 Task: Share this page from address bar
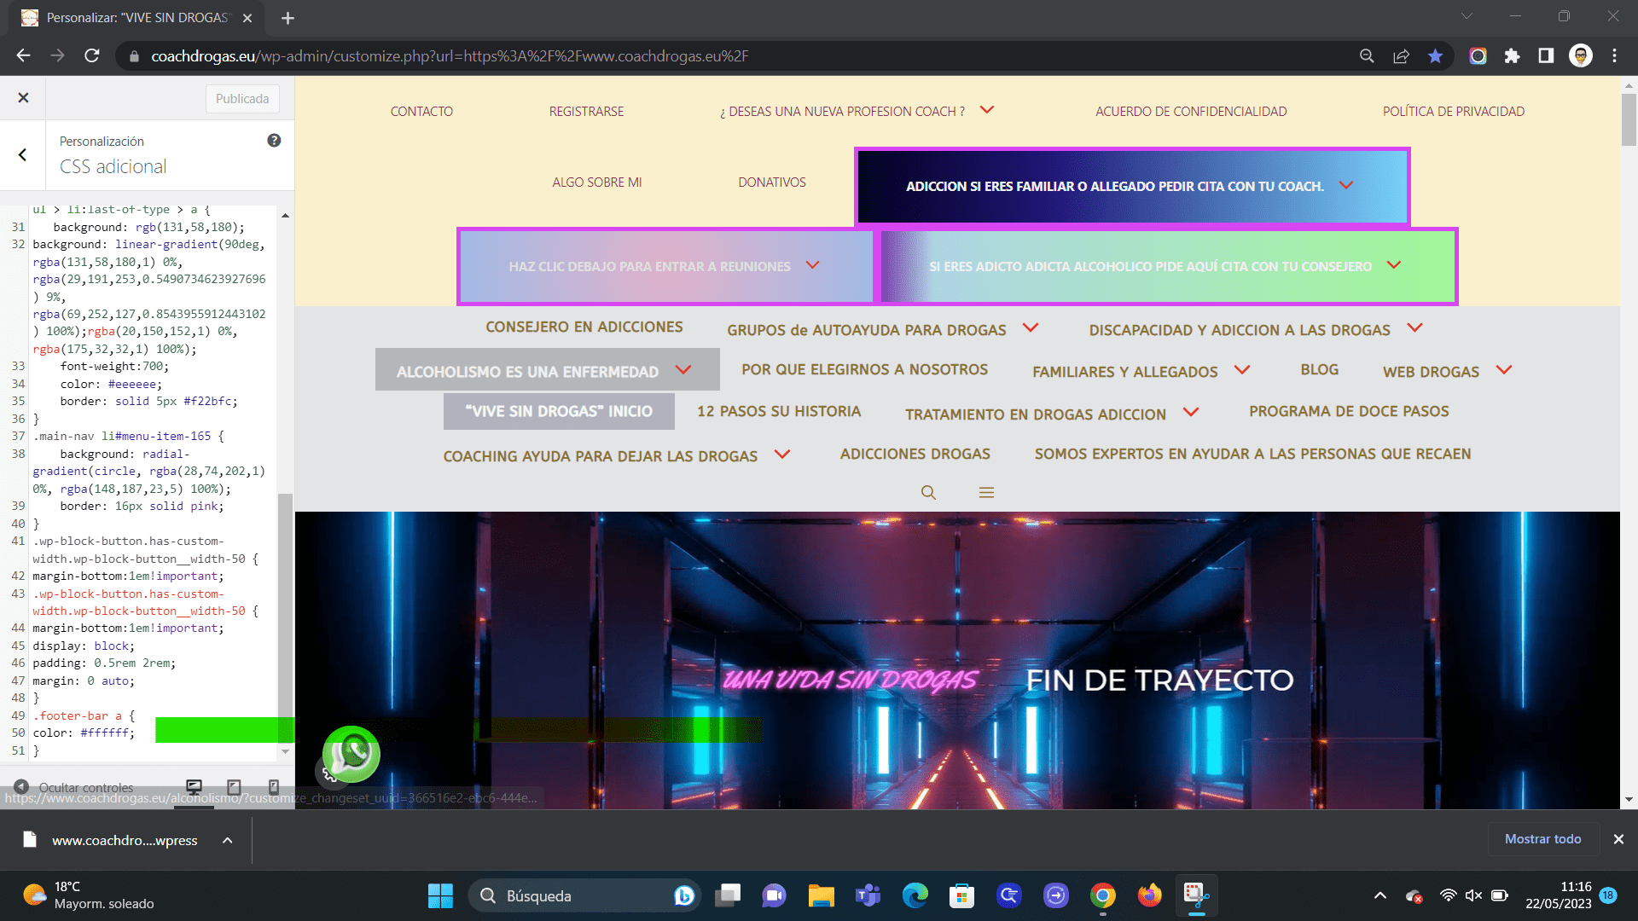(1401, 56)
